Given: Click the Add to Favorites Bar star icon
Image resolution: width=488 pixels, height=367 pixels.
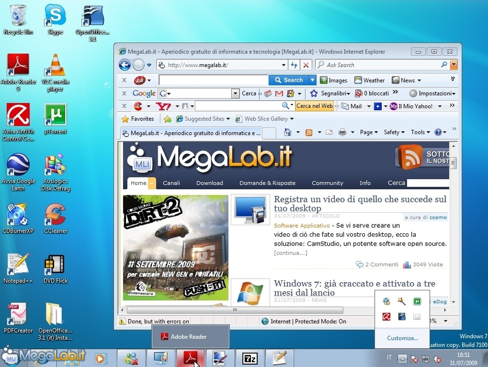Looking at the screenshot, I should [x=167, y=119].
